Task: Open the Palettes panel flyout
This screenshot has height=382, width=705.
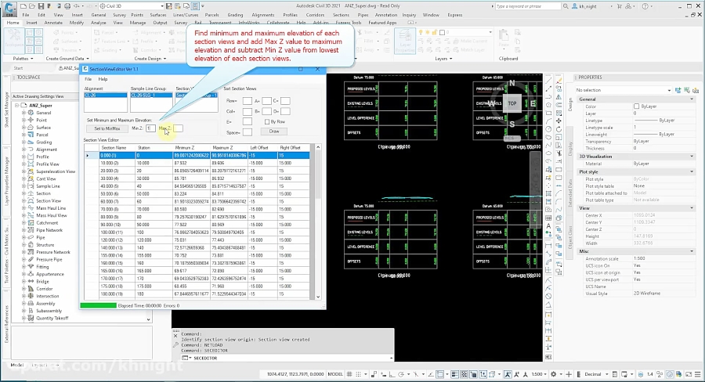Action: tap(23, 59)
